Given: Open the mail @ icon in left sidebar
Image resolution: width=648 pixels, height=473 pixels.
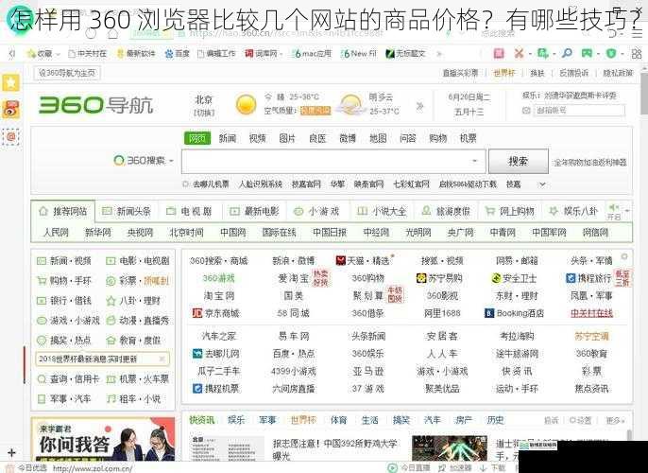Looking at the screenshot, I should 11,136.
